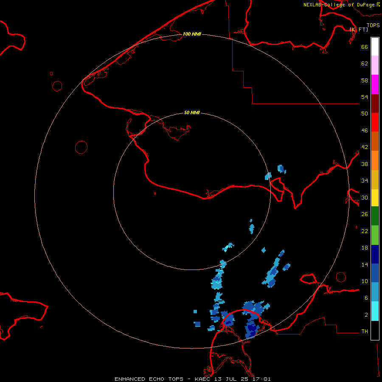Click the legend value 6
The width and height of the screenshot is (382, 382).
coord(366,298)
